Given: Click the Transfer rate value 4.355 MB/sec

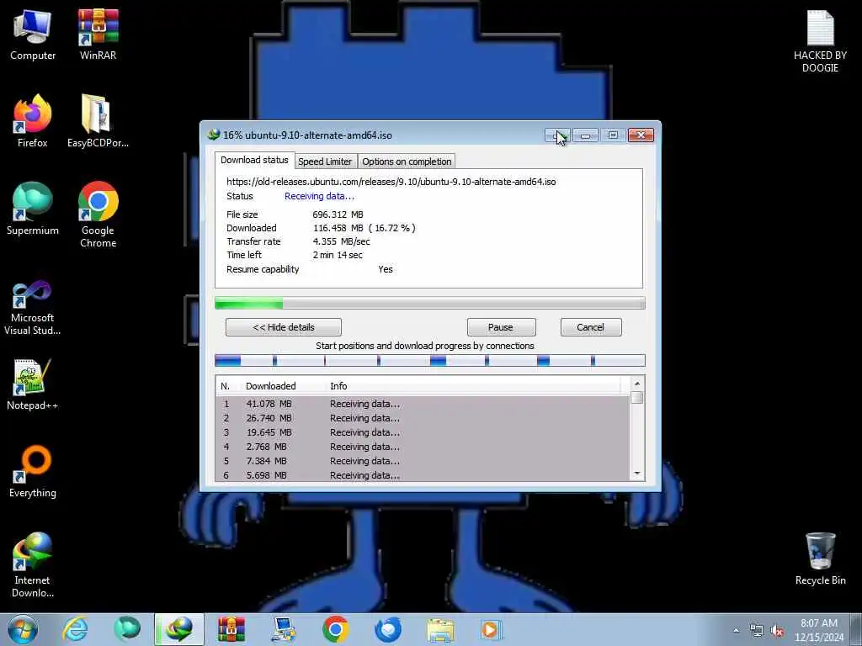Looking at the screenshot, I should coord(342,241).
